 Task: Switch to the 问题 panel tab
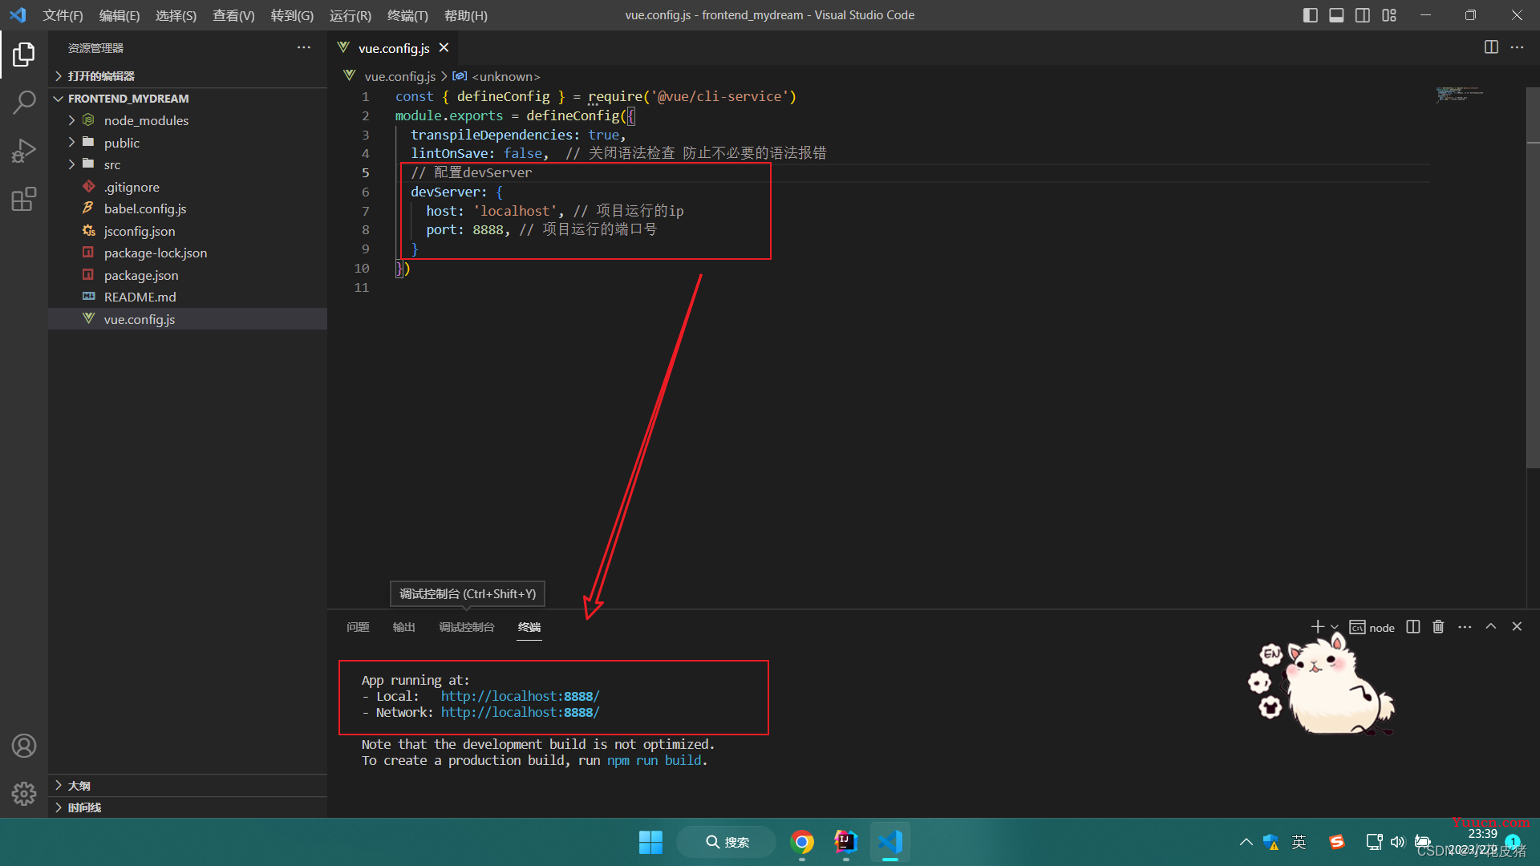(358, 627)
